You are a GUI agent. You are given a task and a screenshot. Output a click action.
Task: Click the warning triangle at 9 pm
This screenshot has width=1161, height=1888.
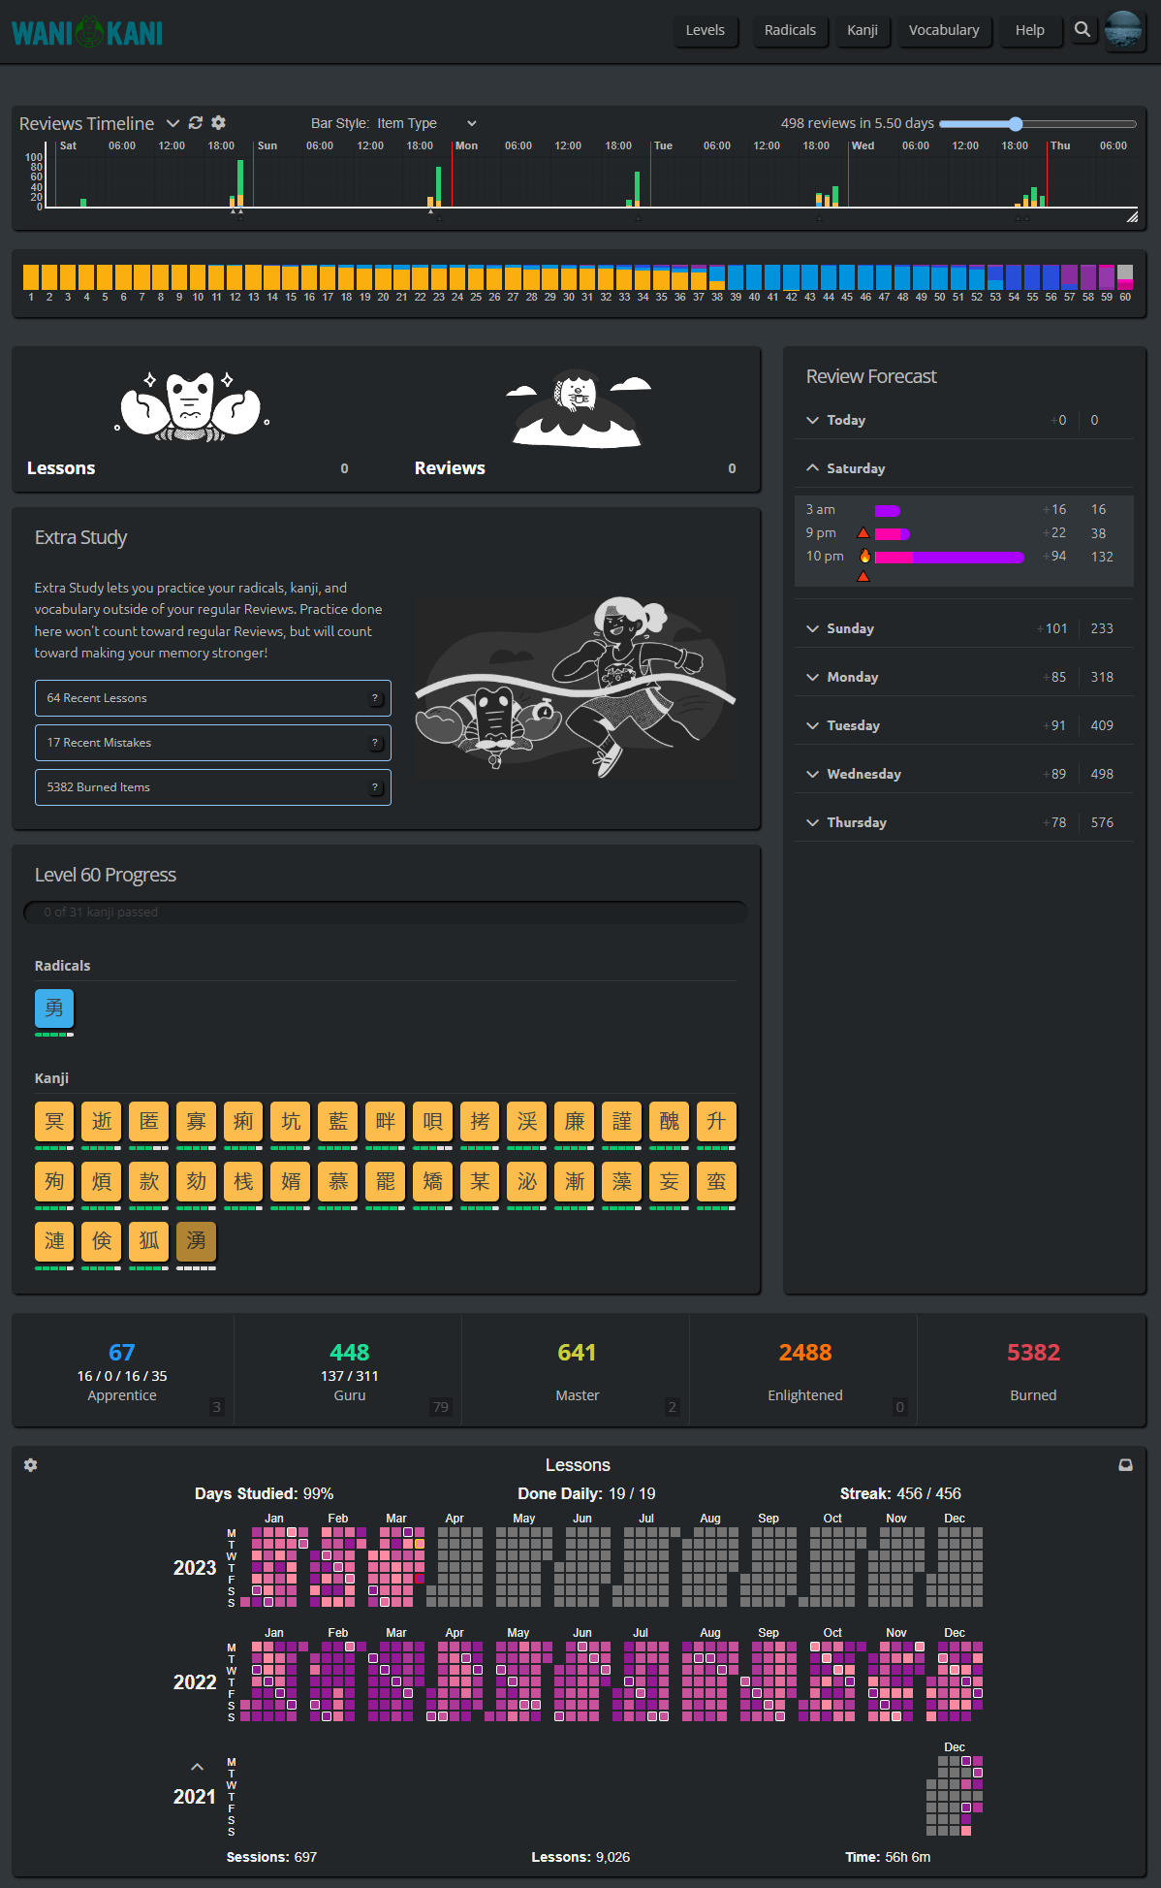(x=863, y=532)
